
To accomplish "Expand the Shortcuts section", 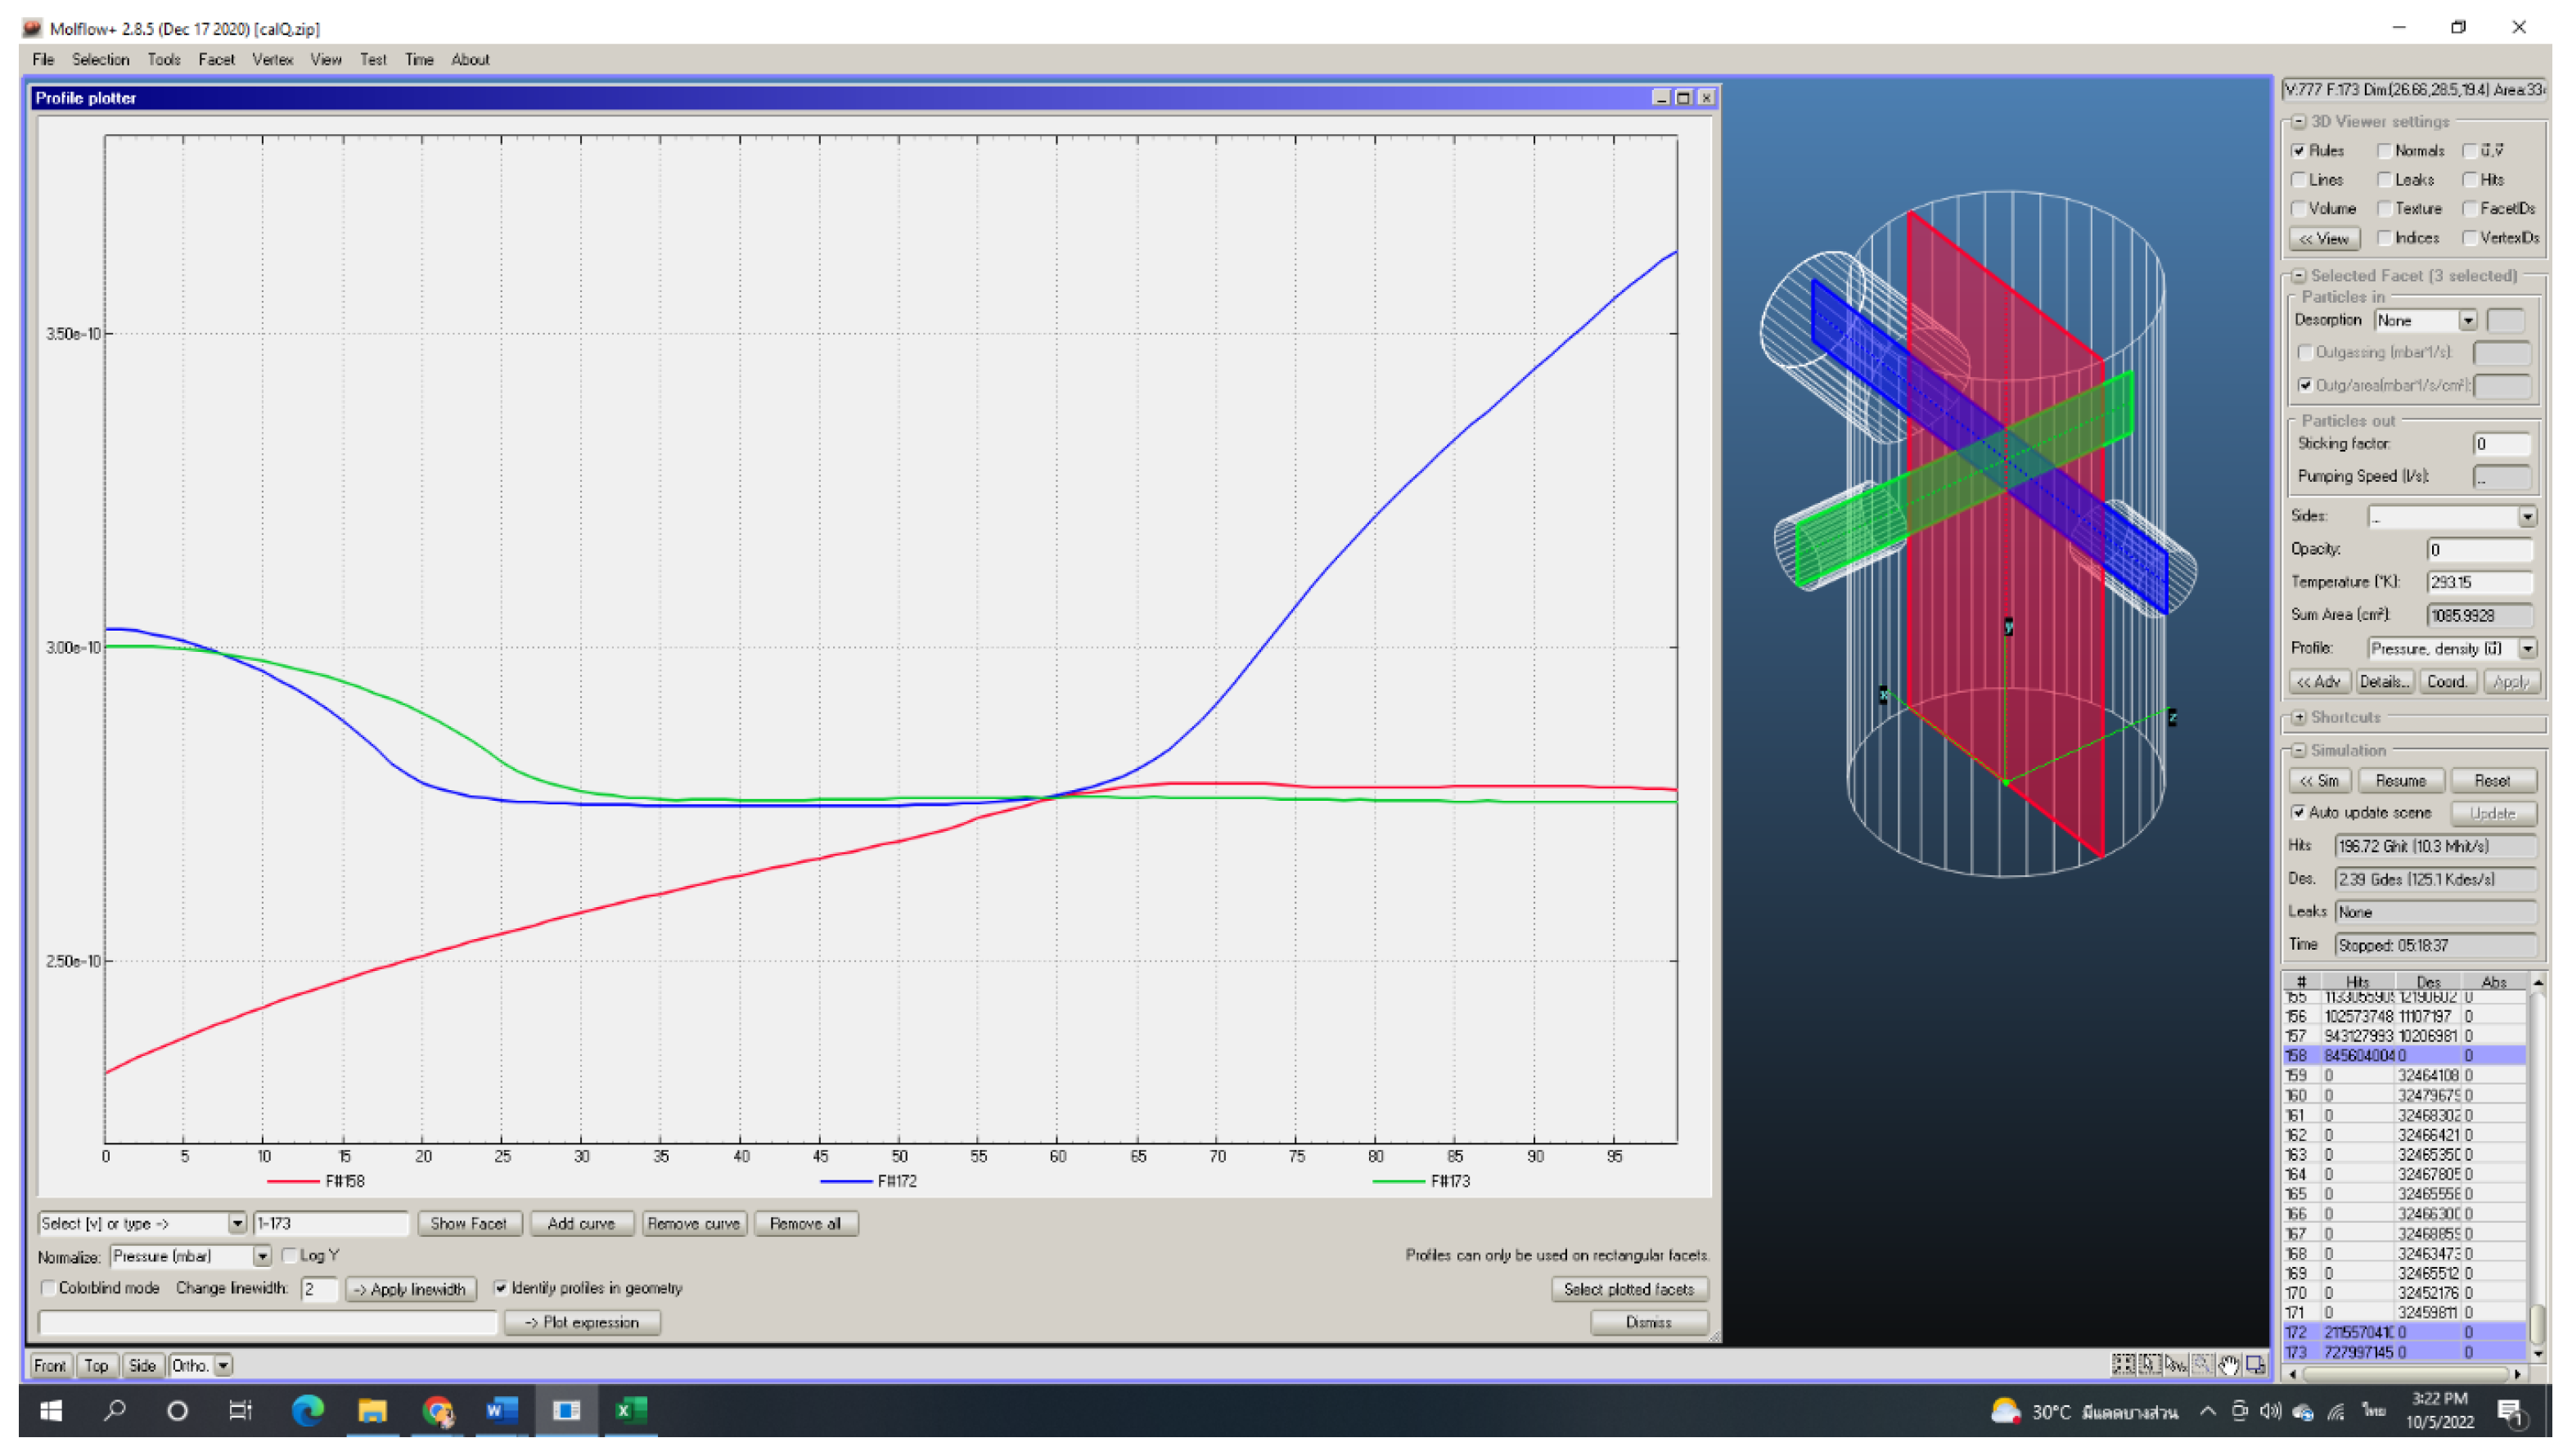I will (2299, 718).
